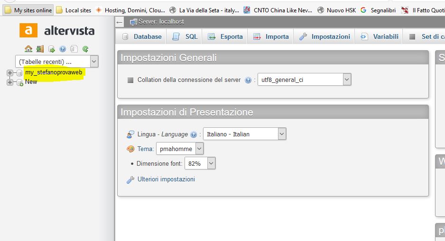Expand the my_stefanoprovaweb database tree node
This screenshot has width=445, height=241.
(10, 73)
